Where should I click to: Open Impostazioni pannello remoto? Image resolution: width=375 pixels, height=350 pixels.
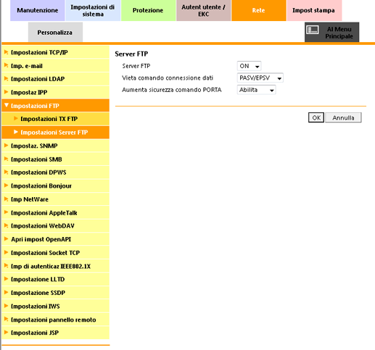tap(55, 320)
